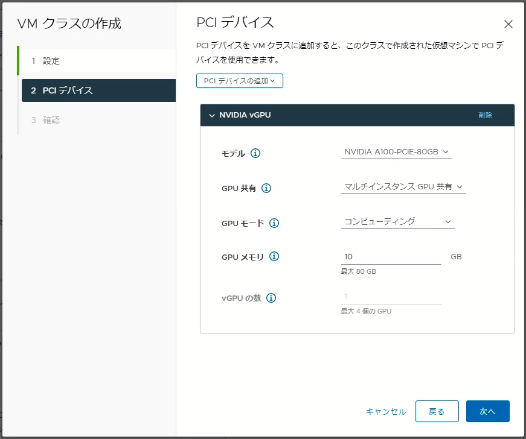
Task: Click the 戻る button
Action: tap(437, 411)
